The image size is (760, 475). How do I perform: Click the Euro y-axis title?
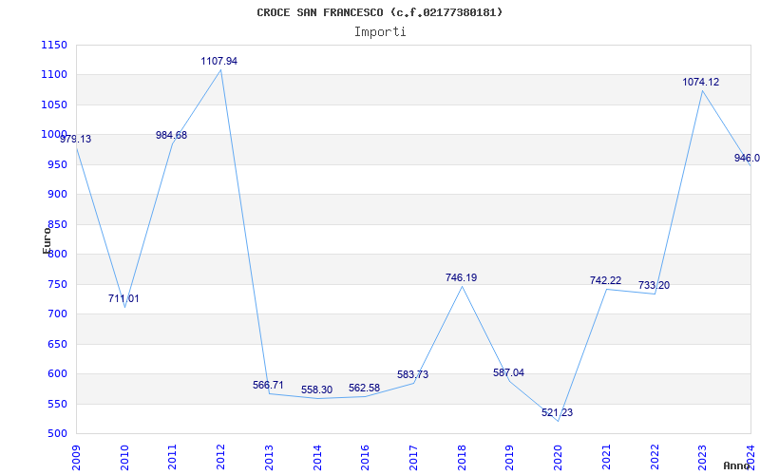pyautogui.click(x=47, y=240)
